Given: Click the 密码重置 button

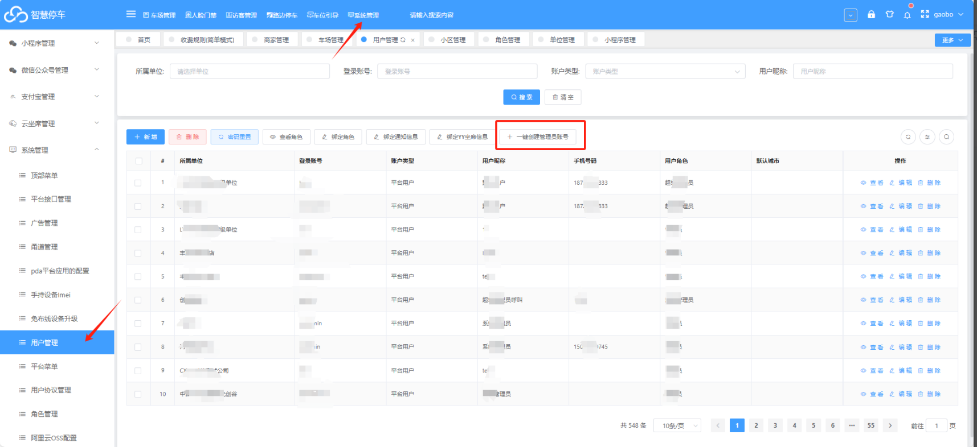Looking at the screenshot, I should pyautogui.click(x=235, y=137).
